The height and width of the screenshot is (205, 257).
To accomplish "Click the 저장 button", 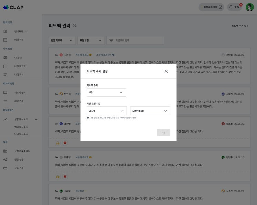I will pos(163,132).
